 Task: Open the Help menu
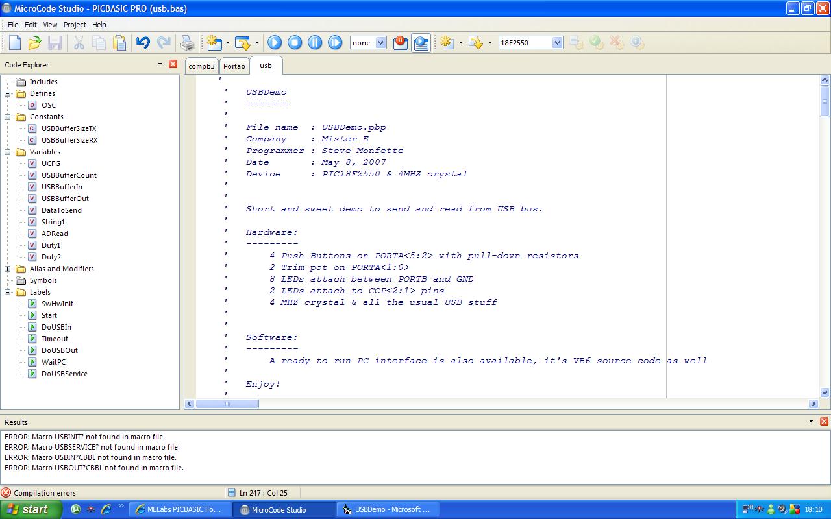(x=99, y=25)
